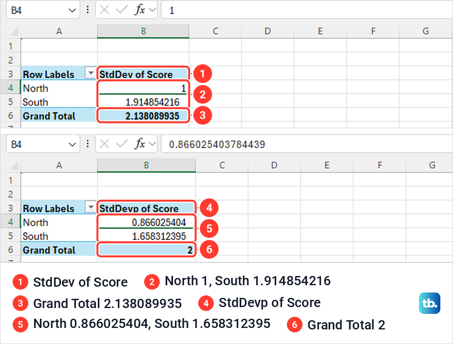Select column E header in bottom spreadsheet
This screenshot has width=453, height=344.
coord(327,165)
